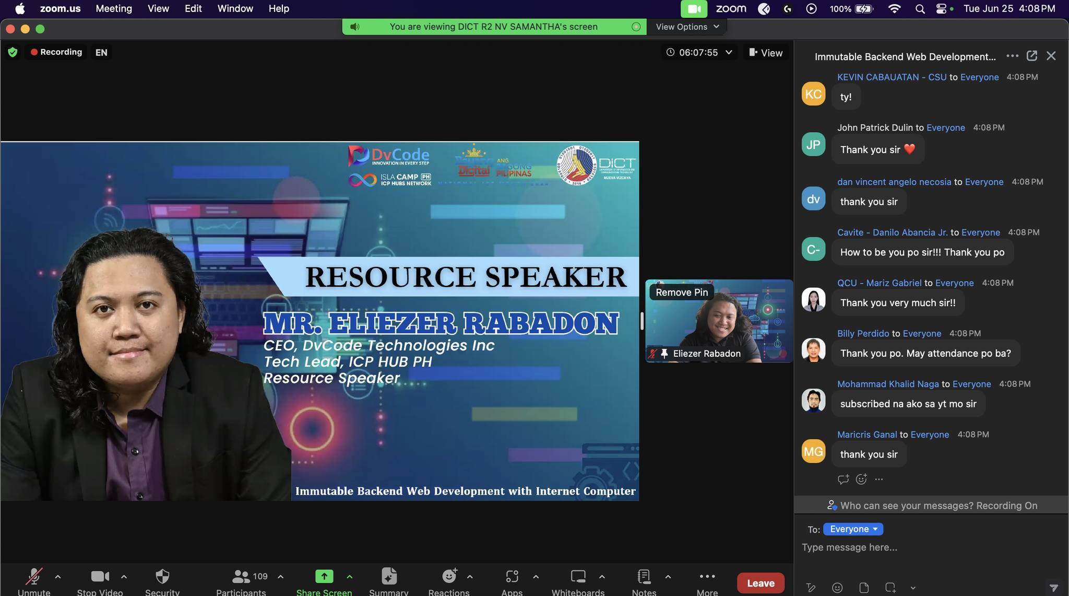Expand the Share Screen options arrow
This screenshot has height=596, width=1069.
click(349, 577)
